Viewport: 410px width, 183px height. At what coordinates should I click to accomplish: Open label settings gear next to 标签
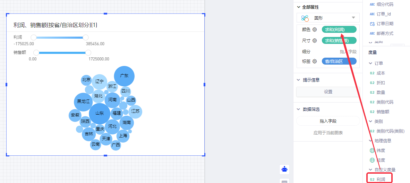pyautogui.click(x=315, y=61)
